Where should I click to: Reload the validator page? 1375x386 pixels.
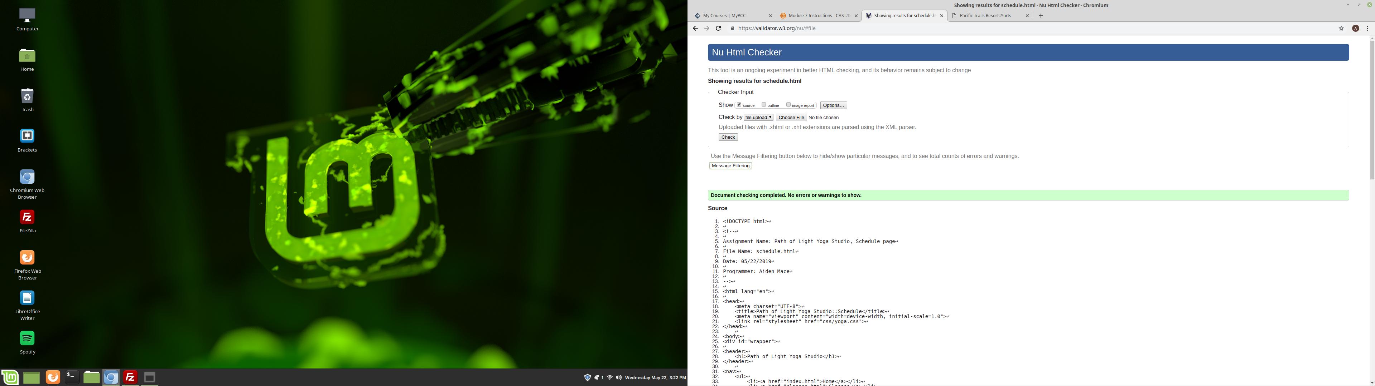tap(718, 29)
